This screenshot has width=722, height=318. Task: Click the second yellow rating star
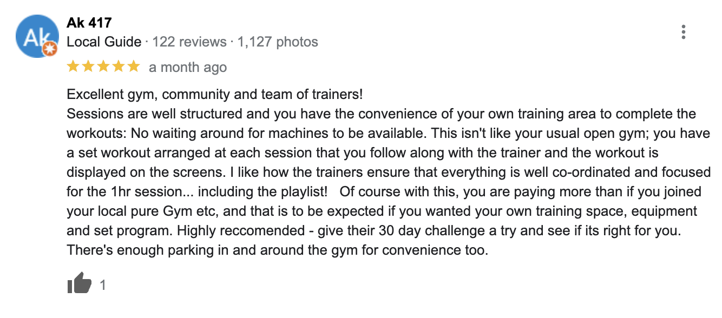pyautogui.click(x=88, y=67)
